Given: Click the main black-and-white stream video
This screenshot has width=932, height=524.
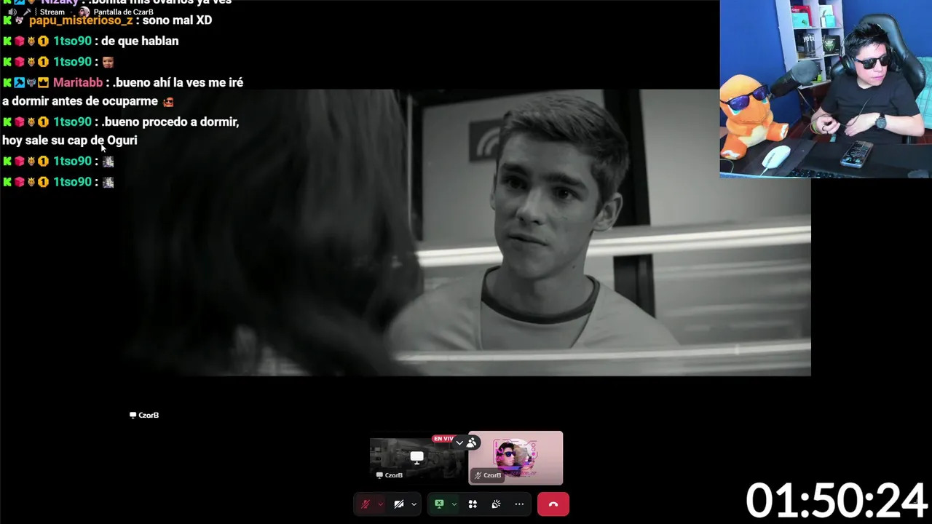Looking at the screenshot, I should 466,233.
